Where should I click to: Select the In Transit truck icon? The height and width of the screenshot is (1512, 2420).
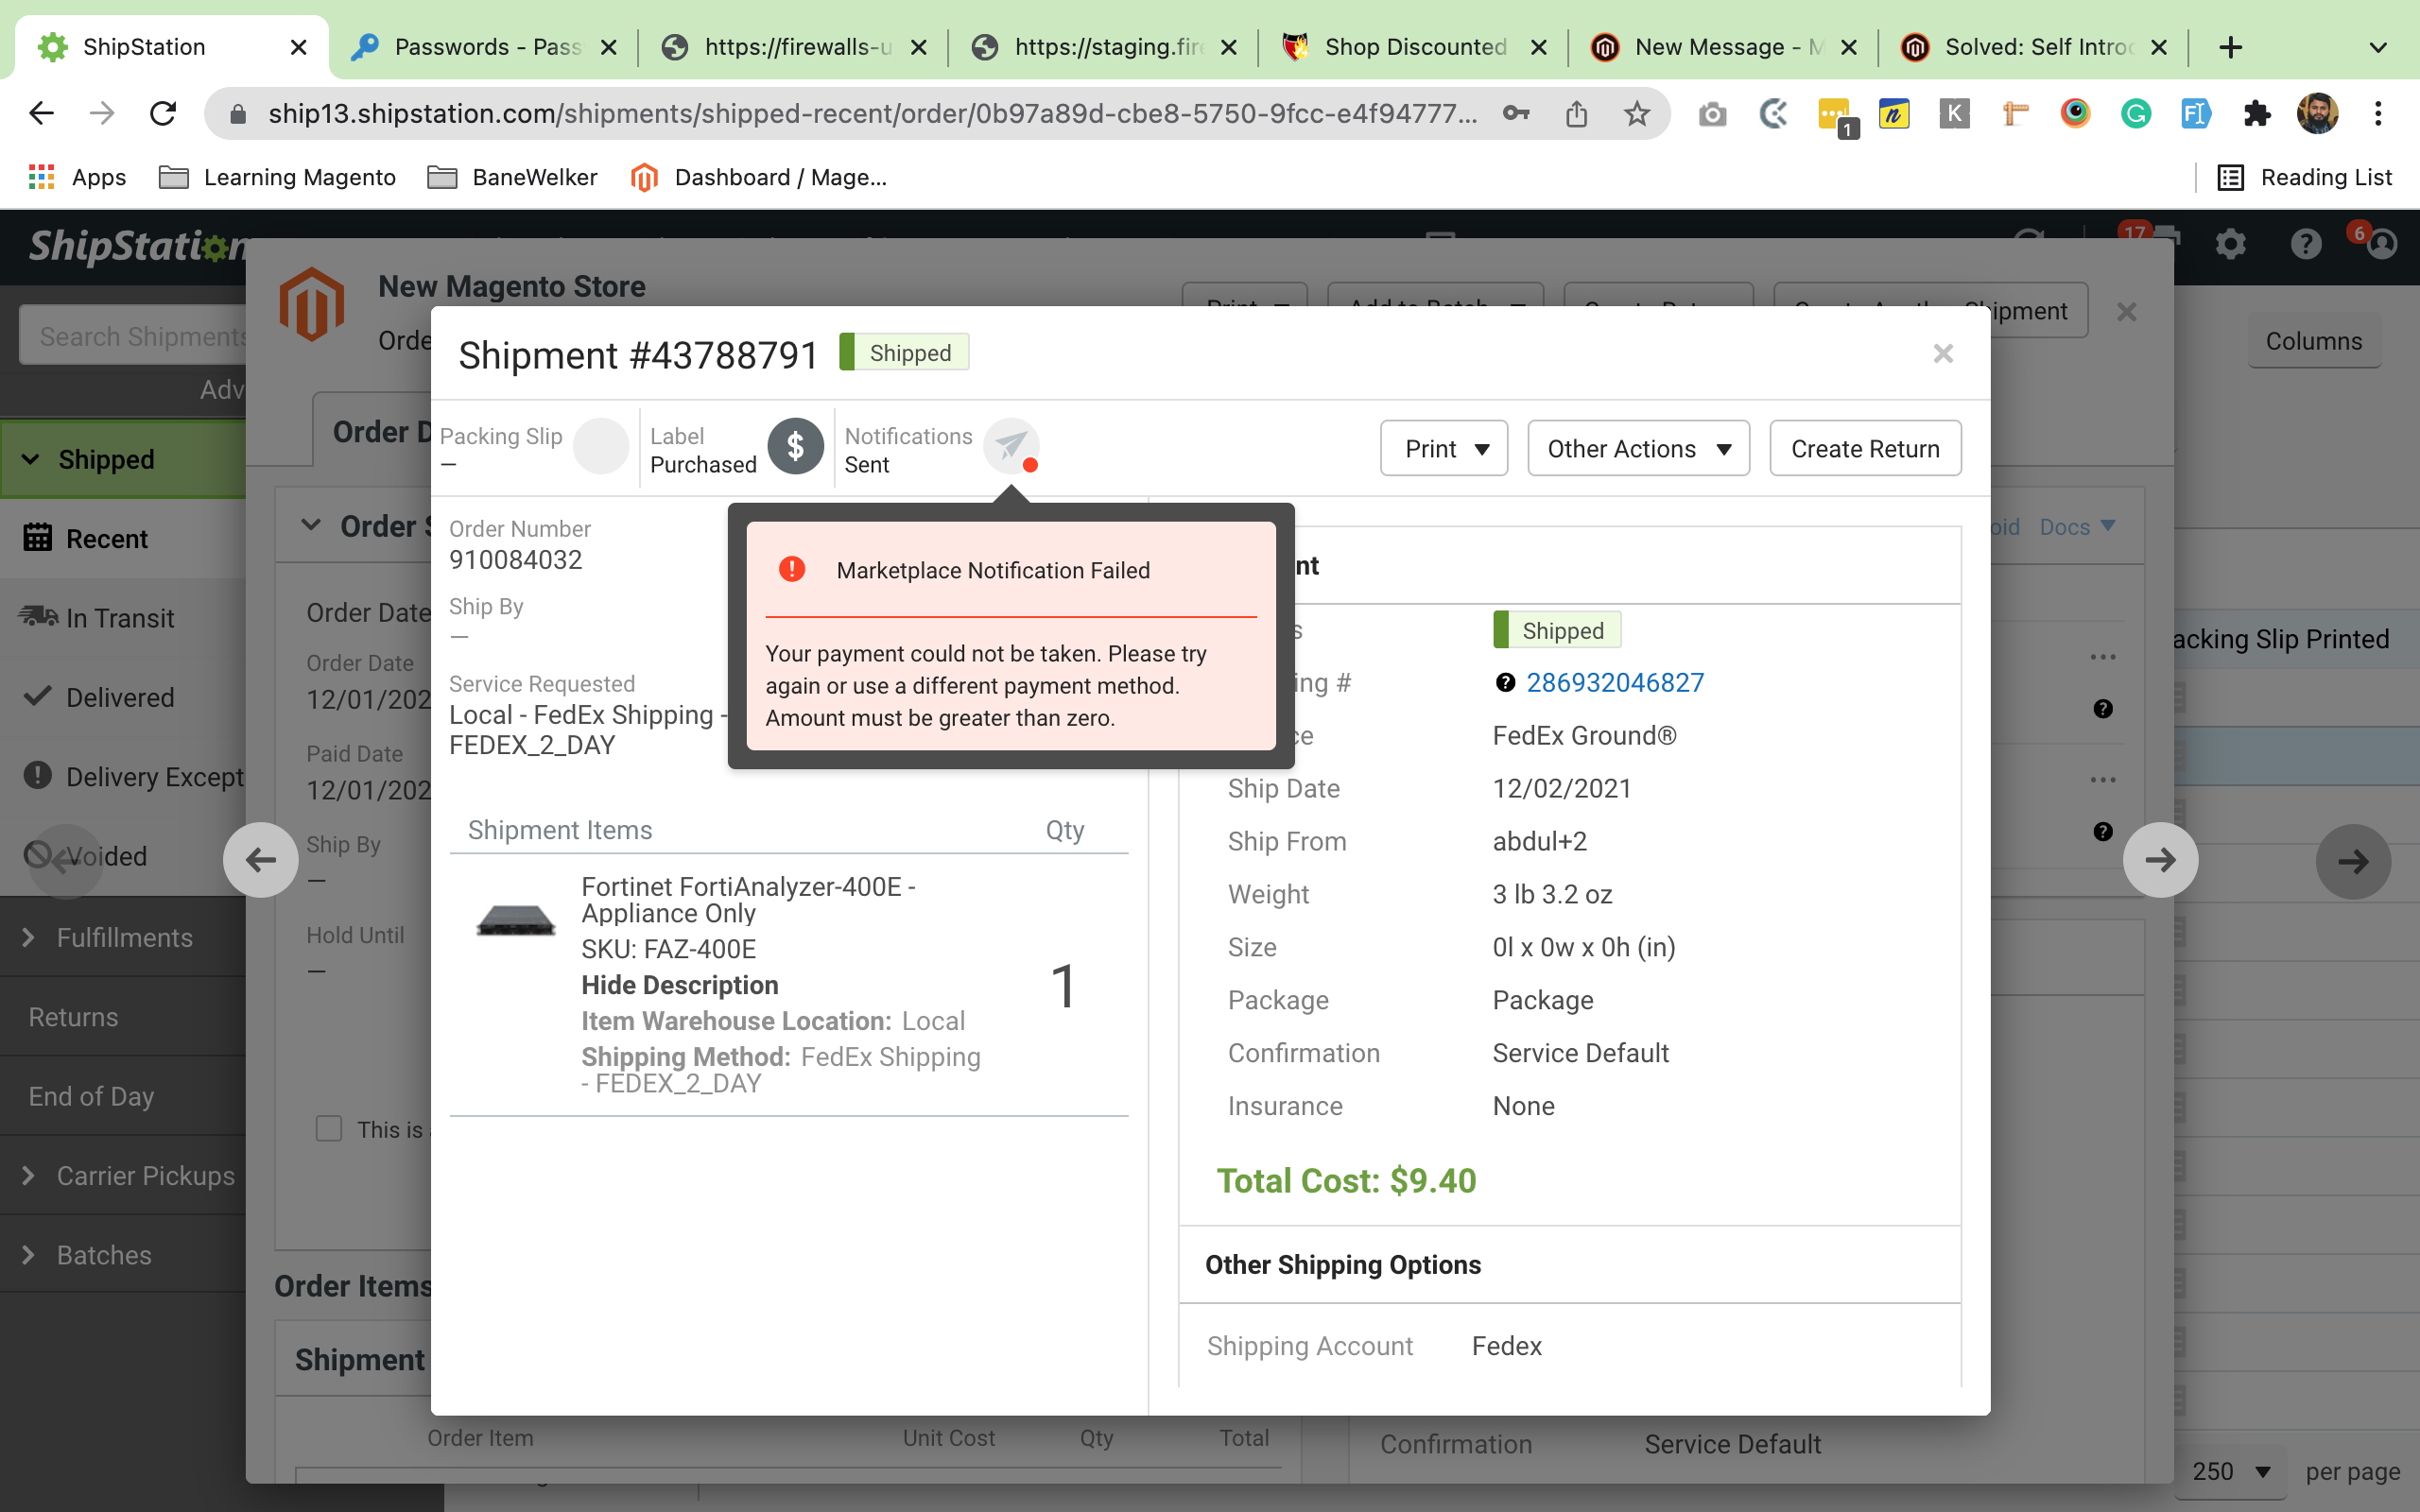38,617
